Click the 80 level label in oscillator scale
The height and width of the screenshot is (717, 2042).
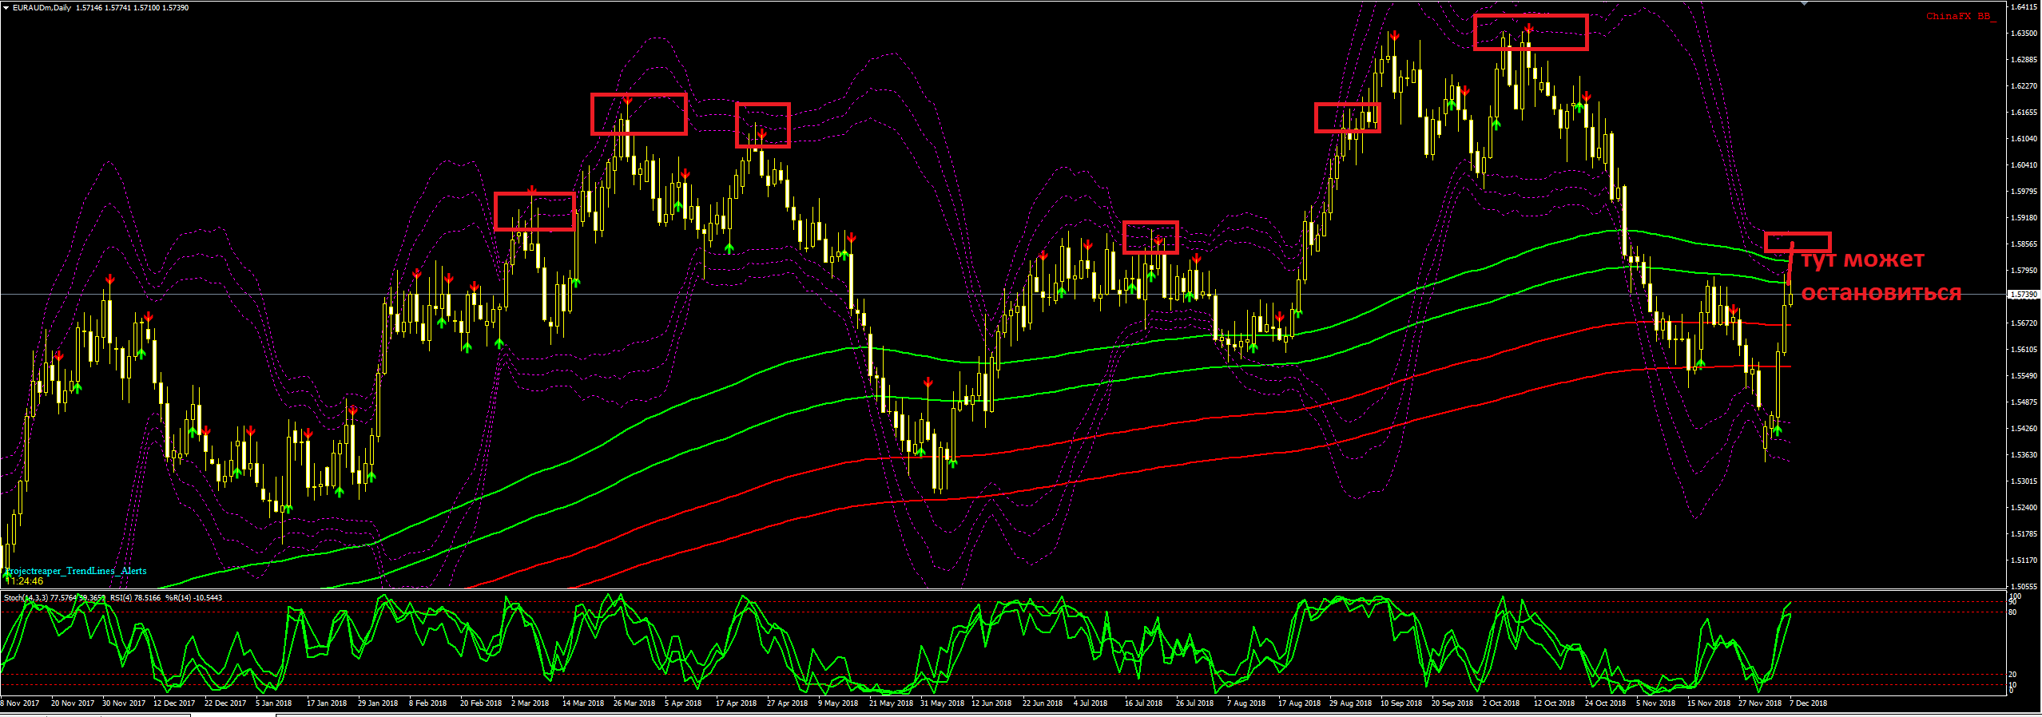2012,612
